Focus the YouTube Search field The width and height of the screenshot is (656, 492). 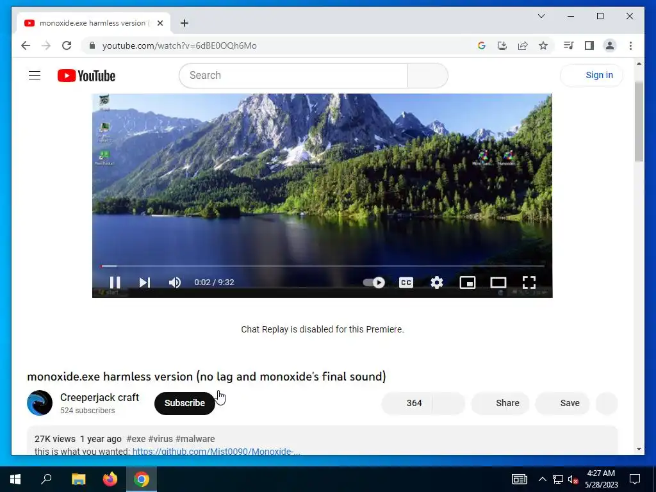pyautogui.click(x=293, y=76)
